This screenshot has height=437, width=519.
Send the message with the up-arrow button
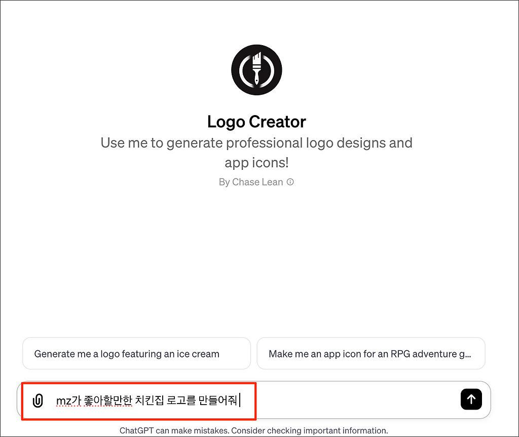471,399
